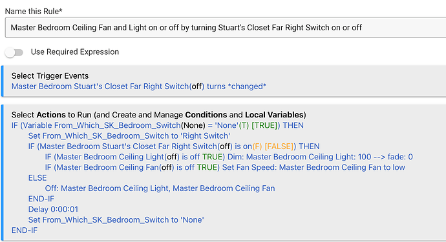Image resolution: width=446 pixels, height=242 pixels.
Task: Click the ELSE action line
Action: [x=37, y=178]
